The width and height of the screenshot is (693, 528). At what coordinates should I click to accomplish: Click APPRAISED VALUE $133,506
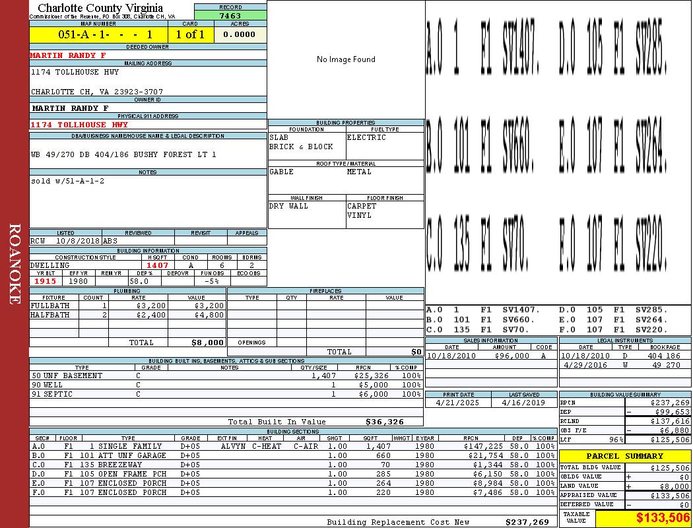coord(670,496)
